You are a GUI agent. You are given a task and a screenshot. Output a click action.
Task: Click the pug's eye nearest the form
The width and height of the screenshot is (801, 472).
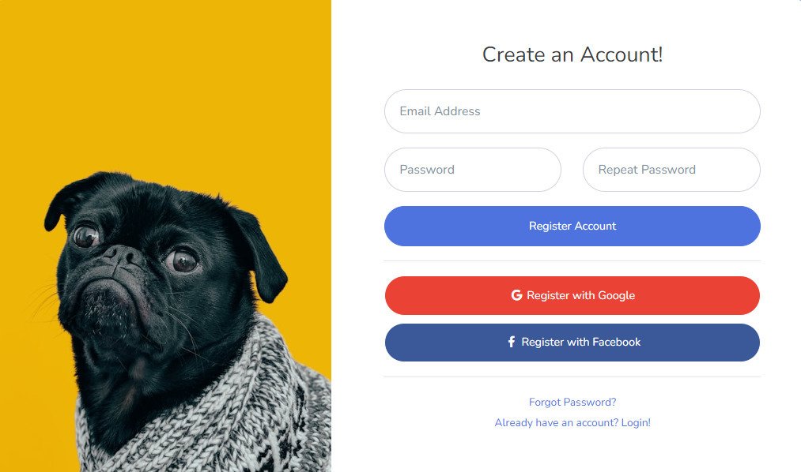pyautogui.click(x=183, y=260)
